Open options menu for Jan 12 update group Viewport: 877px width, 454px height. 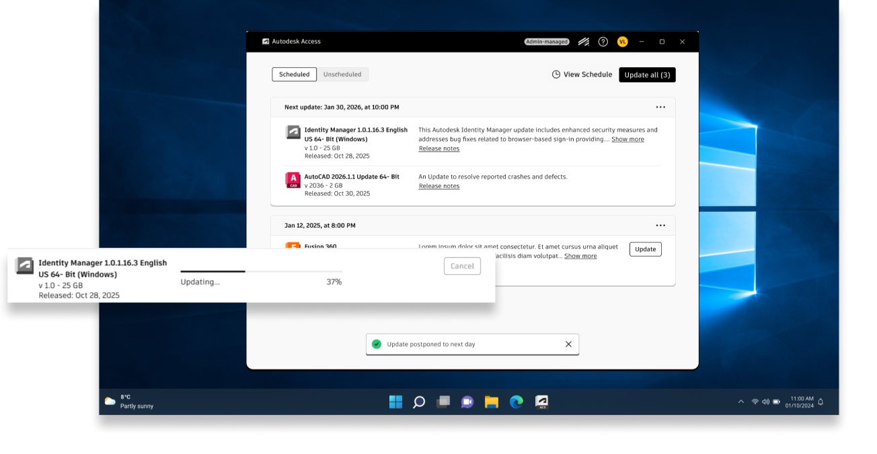(660, 226)
